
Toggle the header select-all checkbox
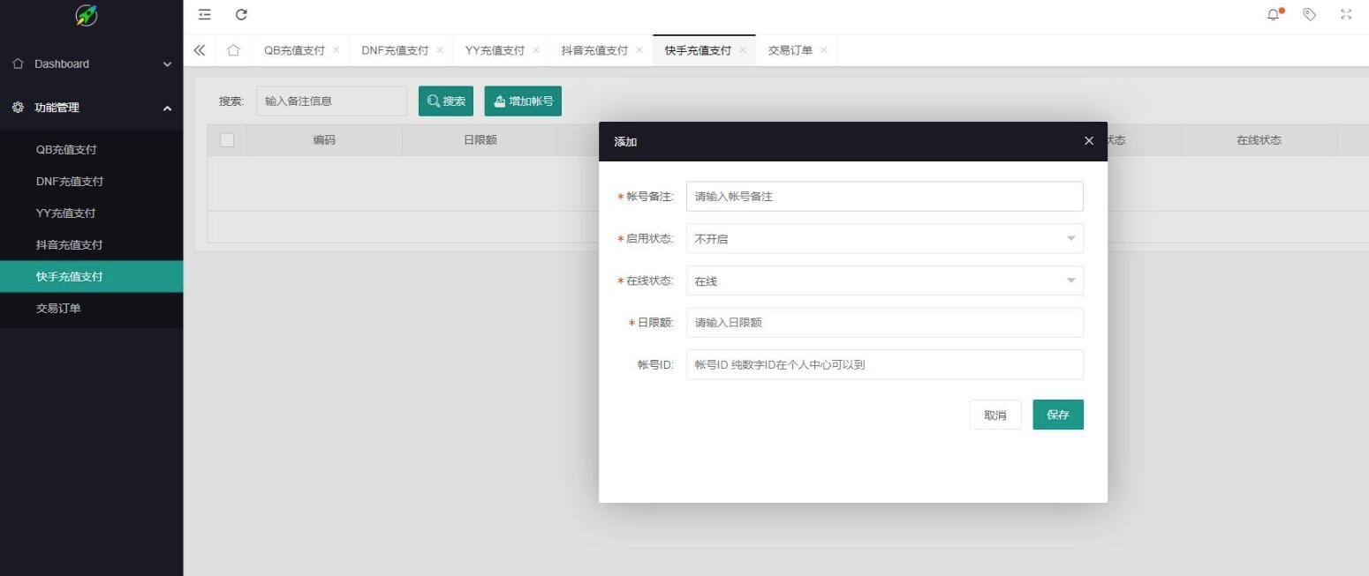(x=227, y=139)
